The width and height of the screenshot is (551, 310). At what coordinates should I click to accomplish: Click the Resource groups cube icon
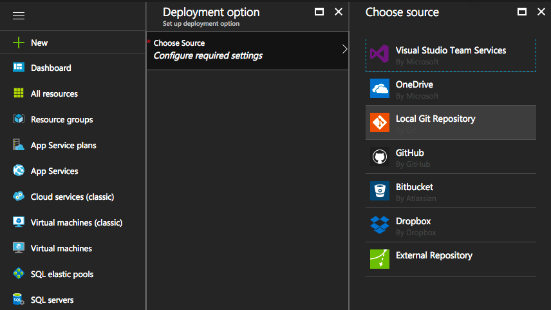19,119
